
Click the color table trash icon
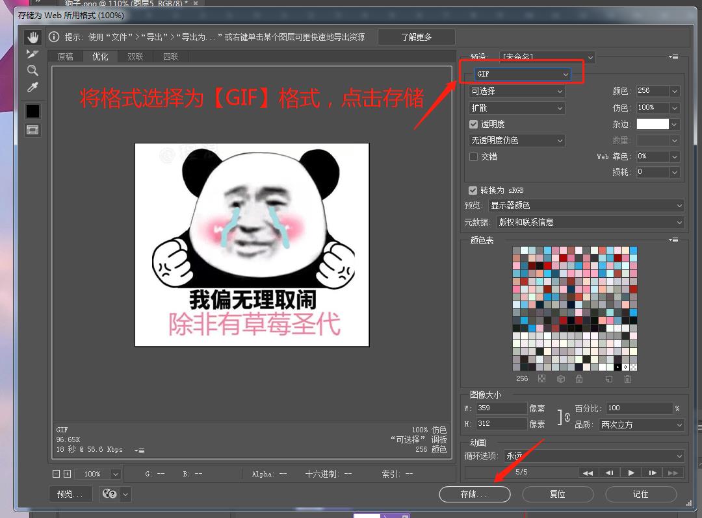tap(627, 378)
